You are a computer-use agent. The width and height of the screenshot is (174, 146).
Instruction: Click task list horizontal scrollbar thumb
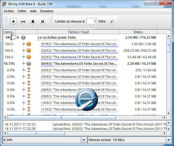point(62,117)
